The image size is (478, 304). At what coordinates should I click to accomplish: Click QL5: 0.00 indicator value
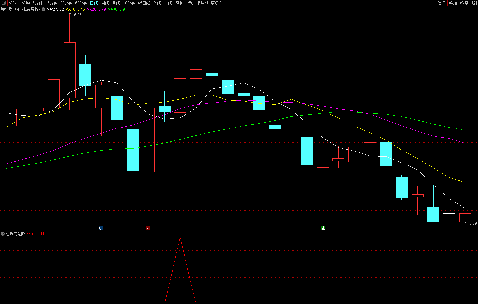(36, 234)
